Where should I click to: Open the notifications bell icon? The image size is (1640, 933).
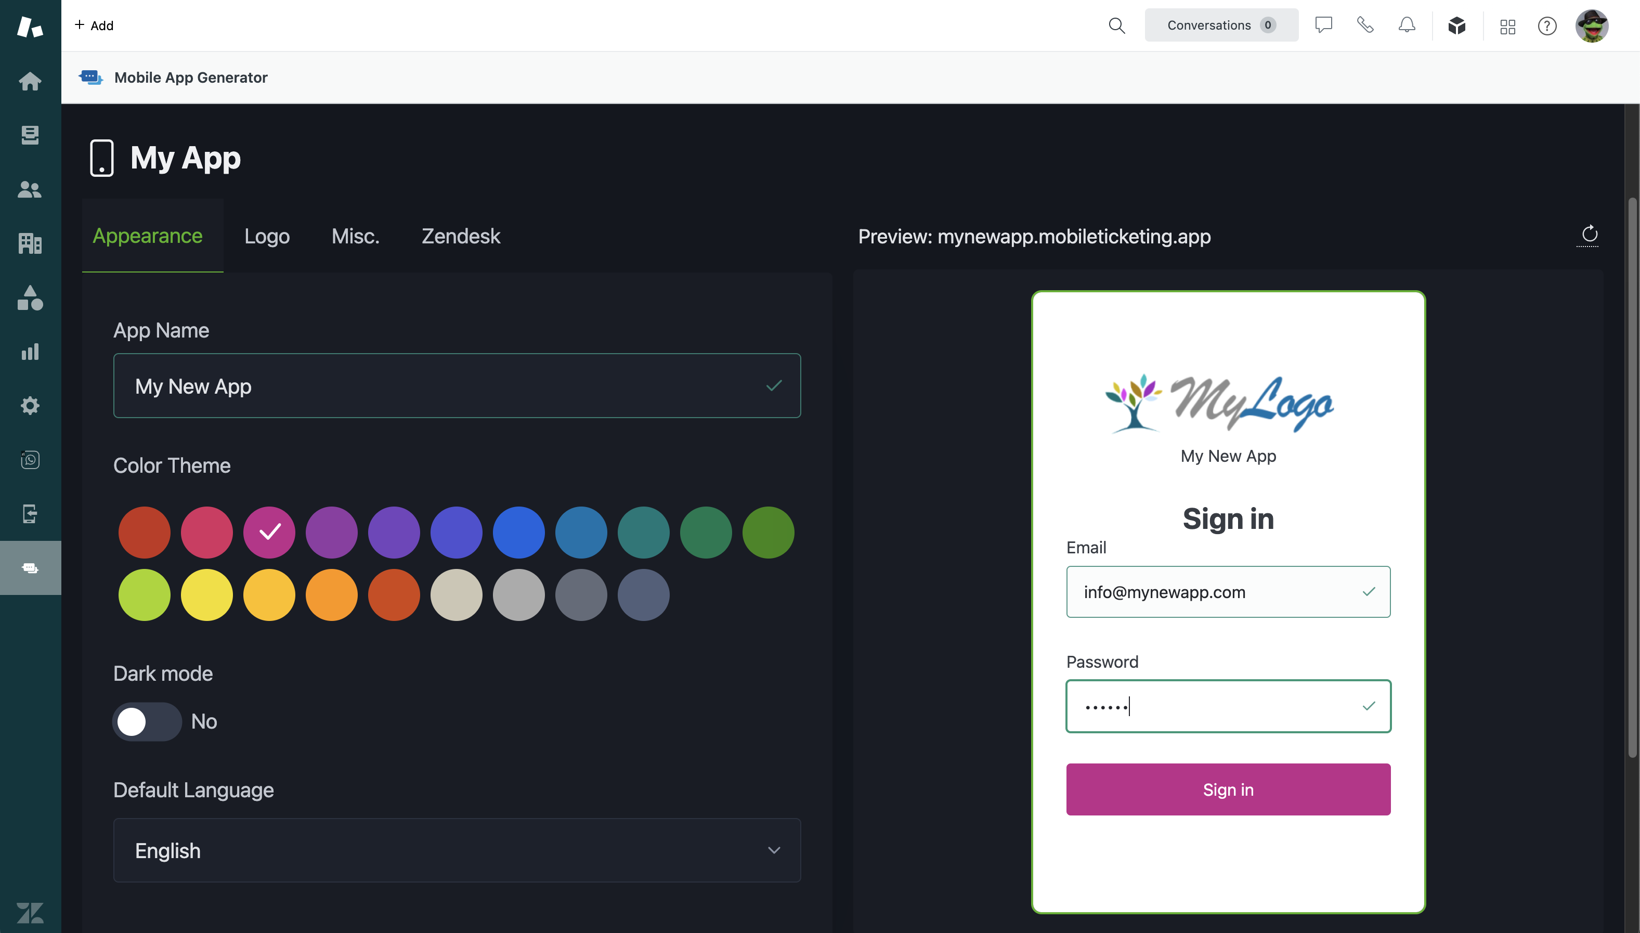point(1407,25)
